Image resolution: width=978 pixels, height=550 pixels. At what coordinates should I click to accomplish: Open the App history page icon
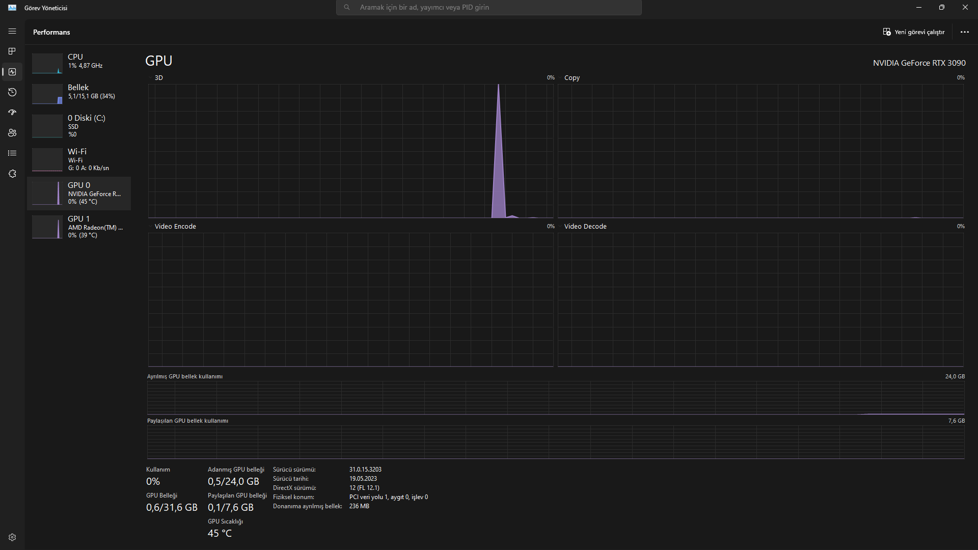[12, 92]
